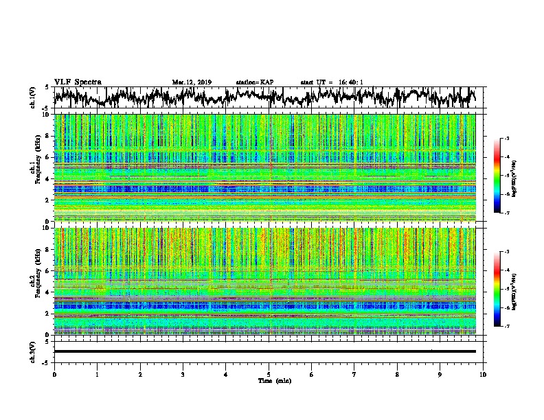Image resolution: width=544 pixels, height=420 pixels.
Task: Click the "-7" value on ch.2 colorbar
Action: [x=507, y=327]
